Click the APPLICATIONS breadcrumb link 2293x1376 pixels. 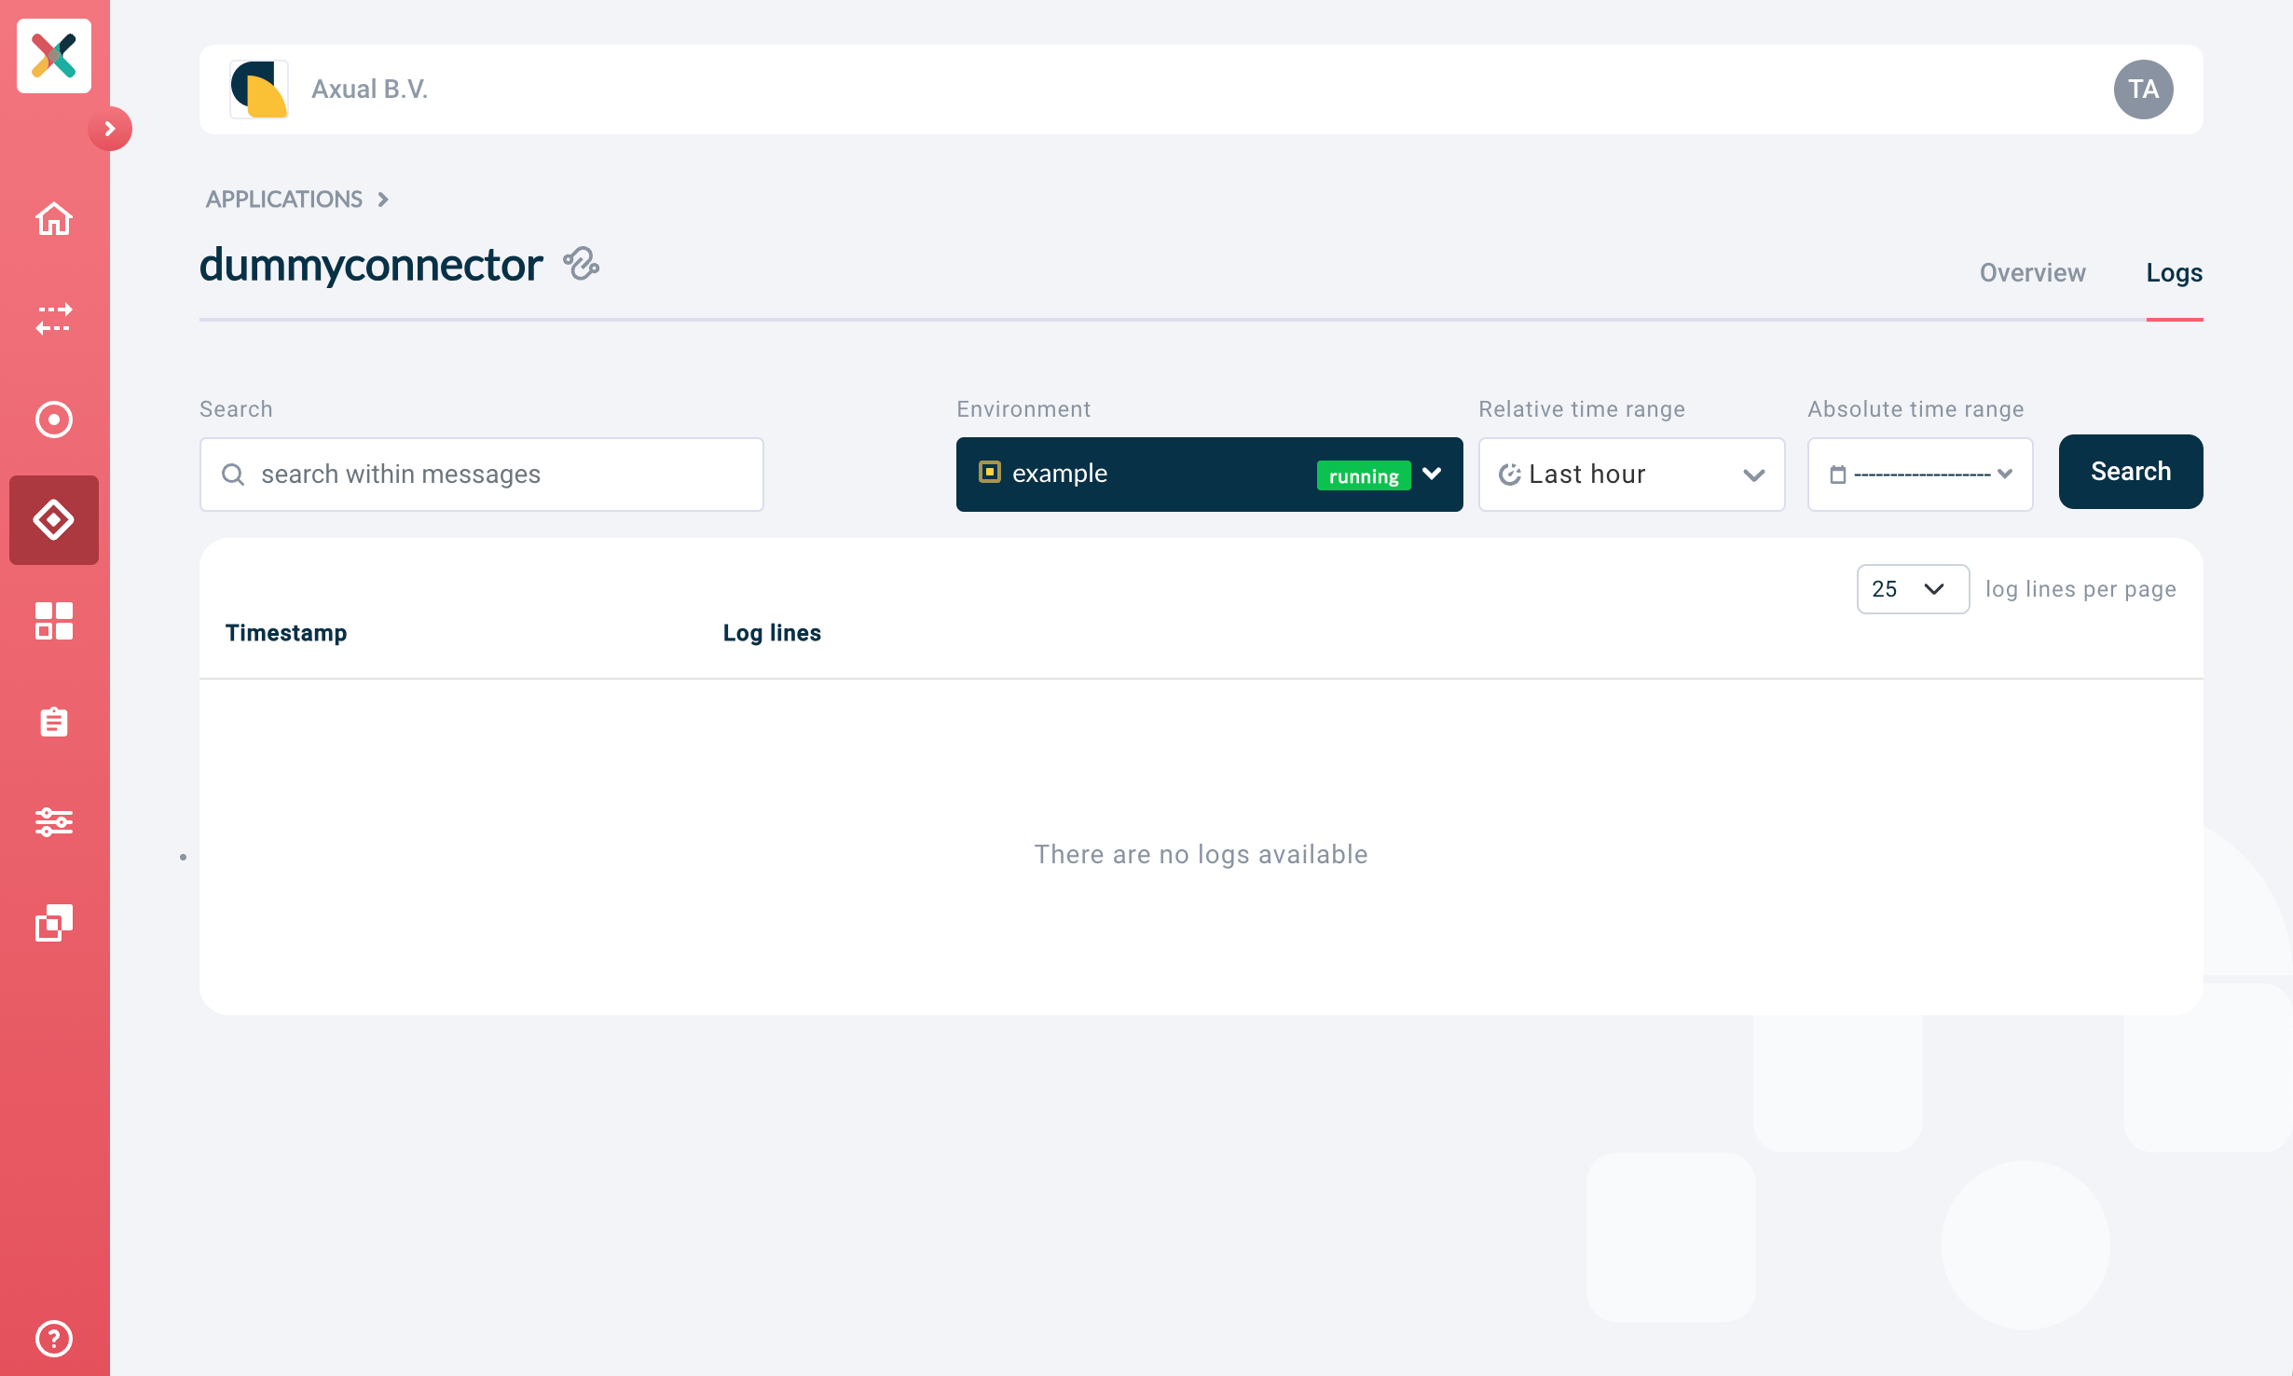coord(284,199)
